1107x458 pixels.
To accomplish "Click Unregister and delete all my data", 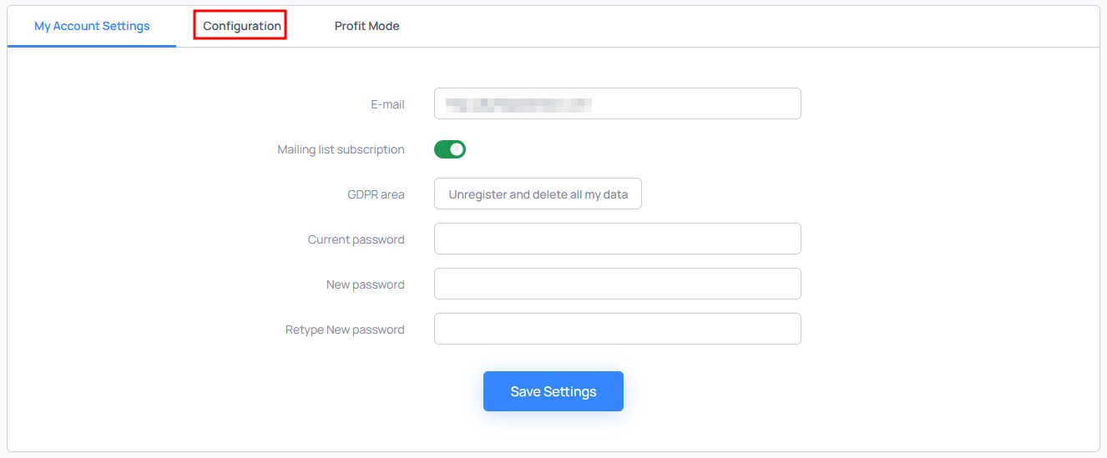I will coord(538,194).
